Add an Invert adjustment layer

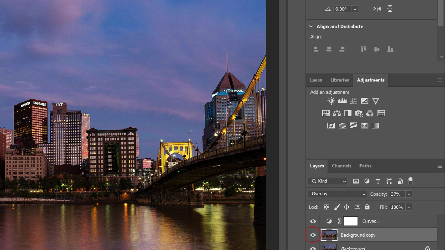331,126
